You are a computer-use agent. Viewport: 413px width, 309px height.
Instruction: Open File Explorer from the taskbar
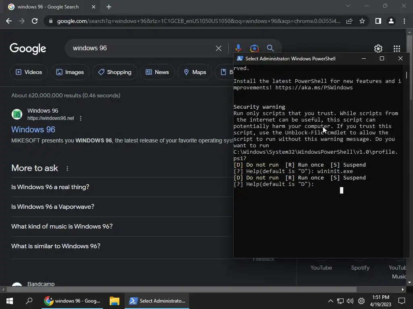click(x=114, y=301)
